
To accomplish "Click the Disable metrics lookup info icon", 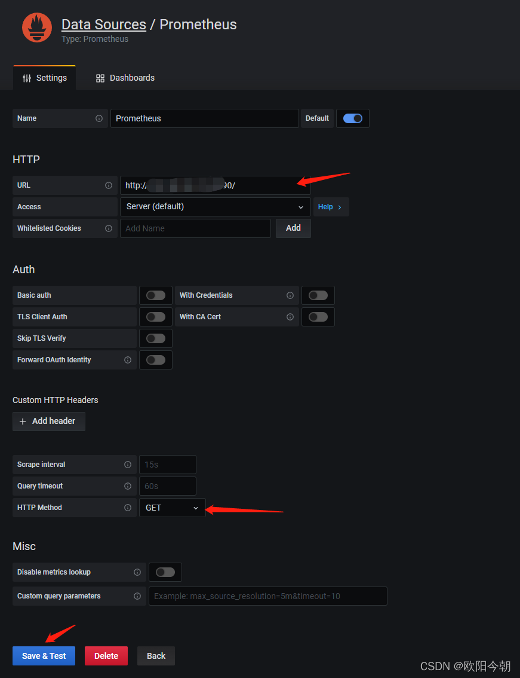I will 137,573.
